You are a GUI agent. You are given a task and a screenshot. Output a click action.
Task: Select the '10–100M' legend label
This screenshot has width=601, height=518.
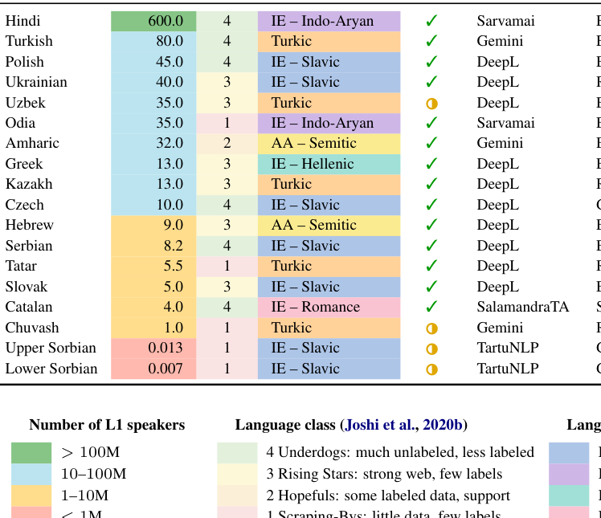(93, 474)
